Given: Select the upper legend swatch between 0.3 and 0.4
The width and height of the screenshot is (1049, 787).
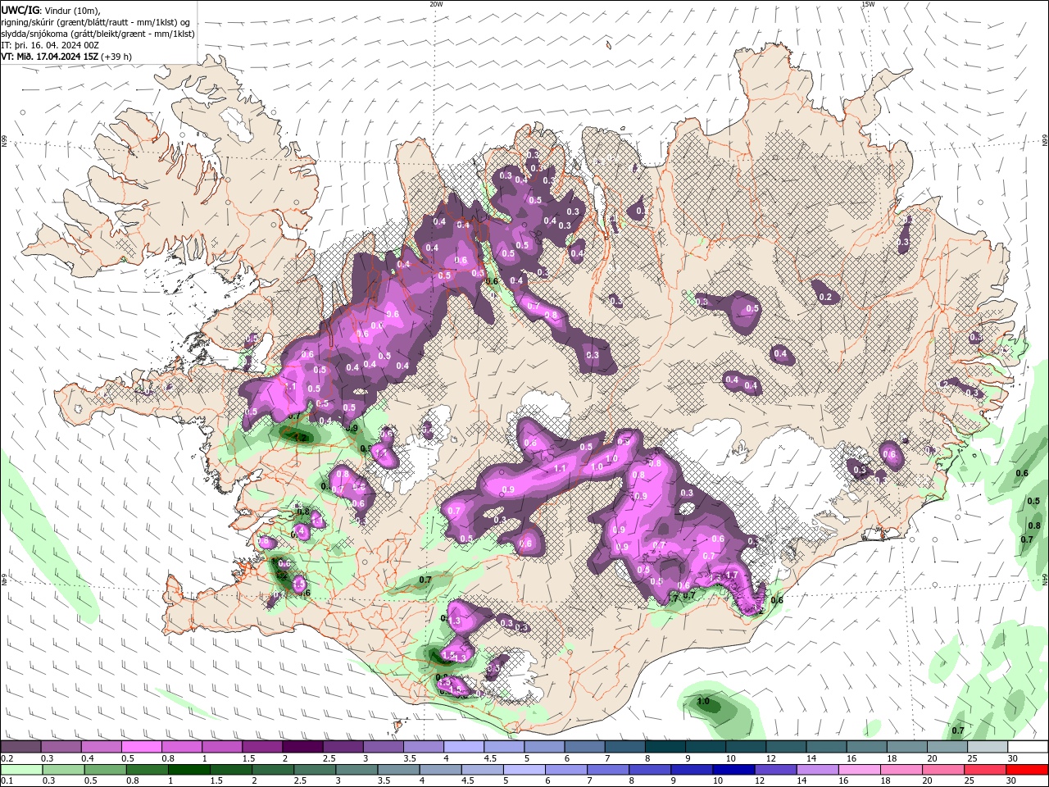Looking at the screenshot, I should pyautogui.click(x=61, y=747).
